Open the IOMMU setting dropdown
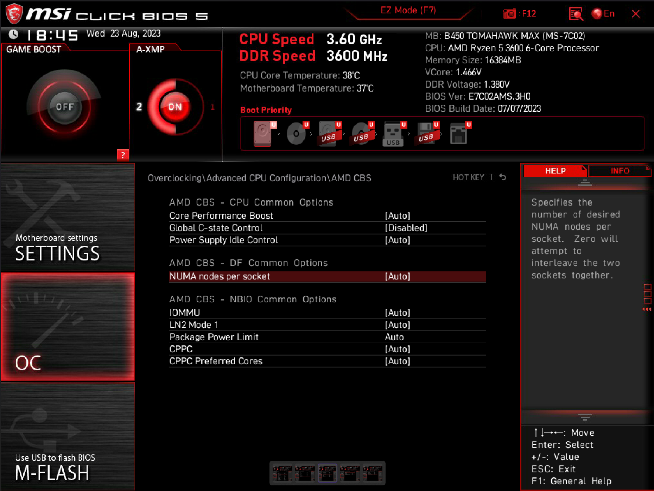The width and height of the screenshot is (654, 491). pyautogui.click(x=398, y=313)
